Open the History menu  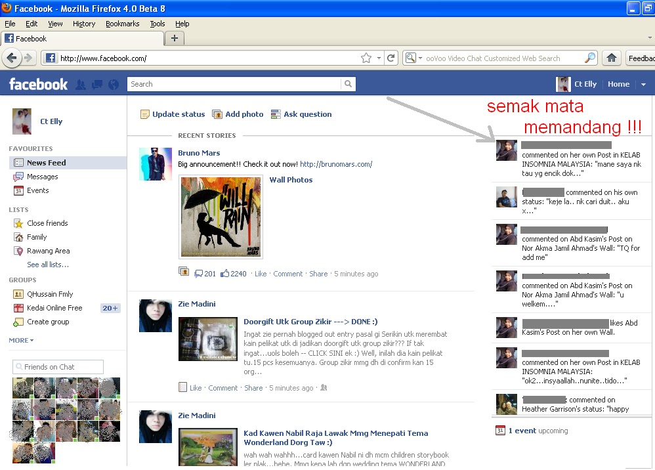point(84,24)
